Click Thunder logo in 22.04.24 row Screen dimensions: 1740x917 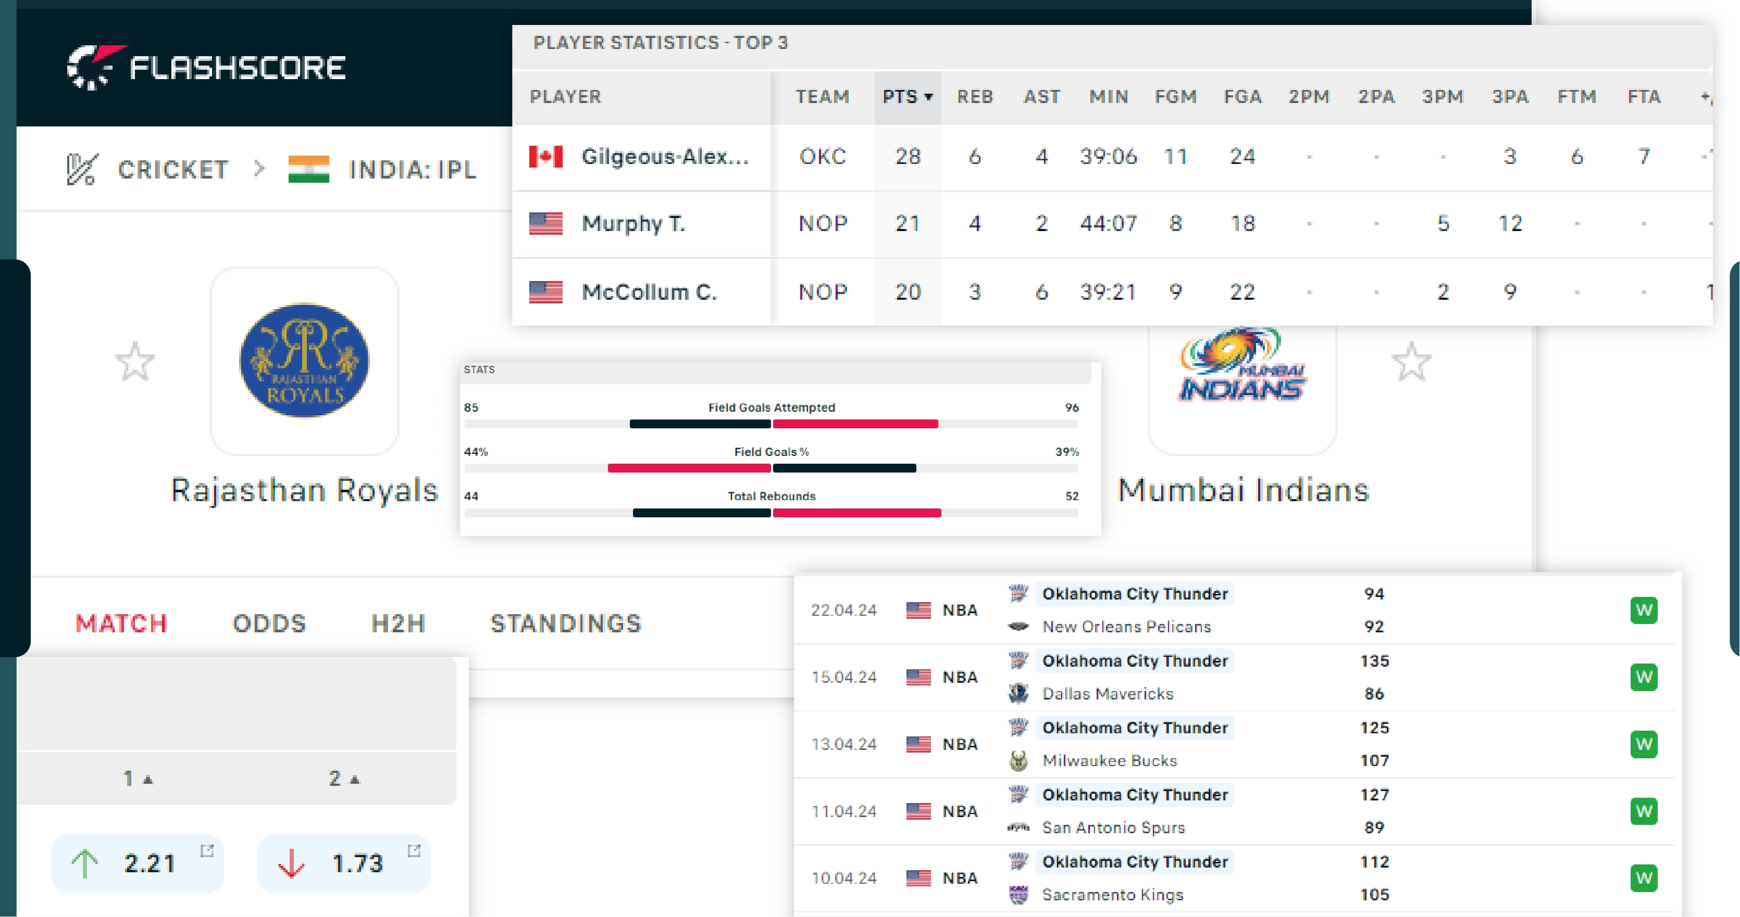click(1018, 594)
